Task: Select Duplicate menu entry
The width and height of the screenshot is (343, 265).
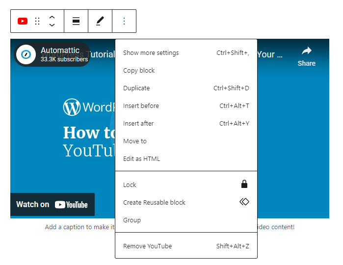Action: pyautogui.click(x=186, y=88)
